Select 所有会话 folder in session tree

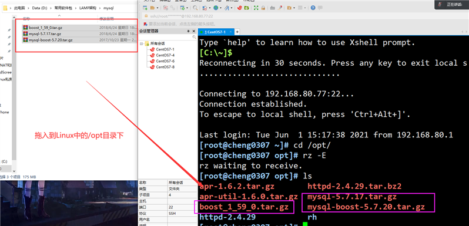pos(158,43)
